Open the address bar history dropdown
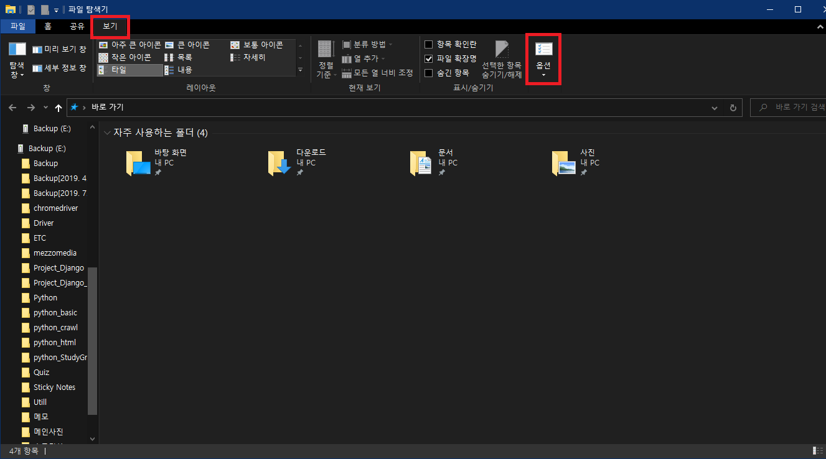 pyautogui.click(x=715, y=108)
